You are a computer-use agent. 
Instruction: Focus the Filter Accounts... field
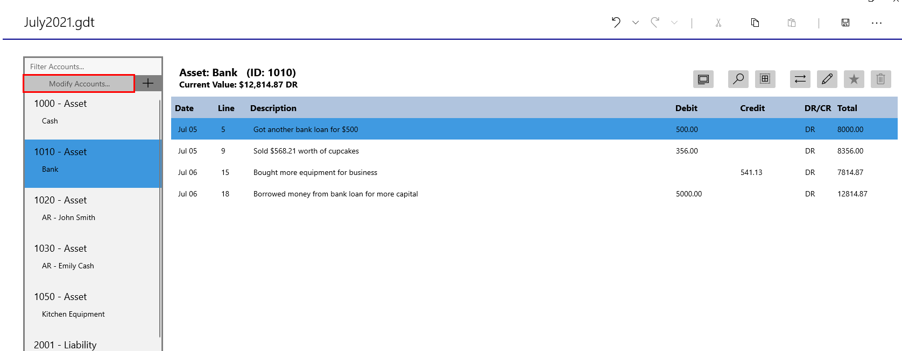click(x=93, y=67)
